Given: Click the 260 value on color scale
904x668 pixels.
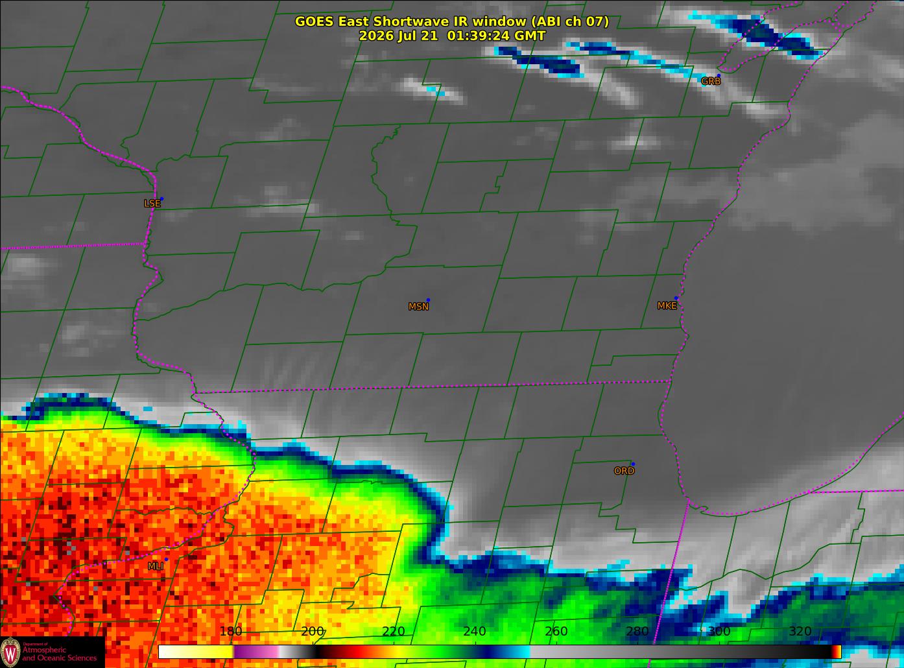Looking at the screenshot, I should tap(556, 632).
